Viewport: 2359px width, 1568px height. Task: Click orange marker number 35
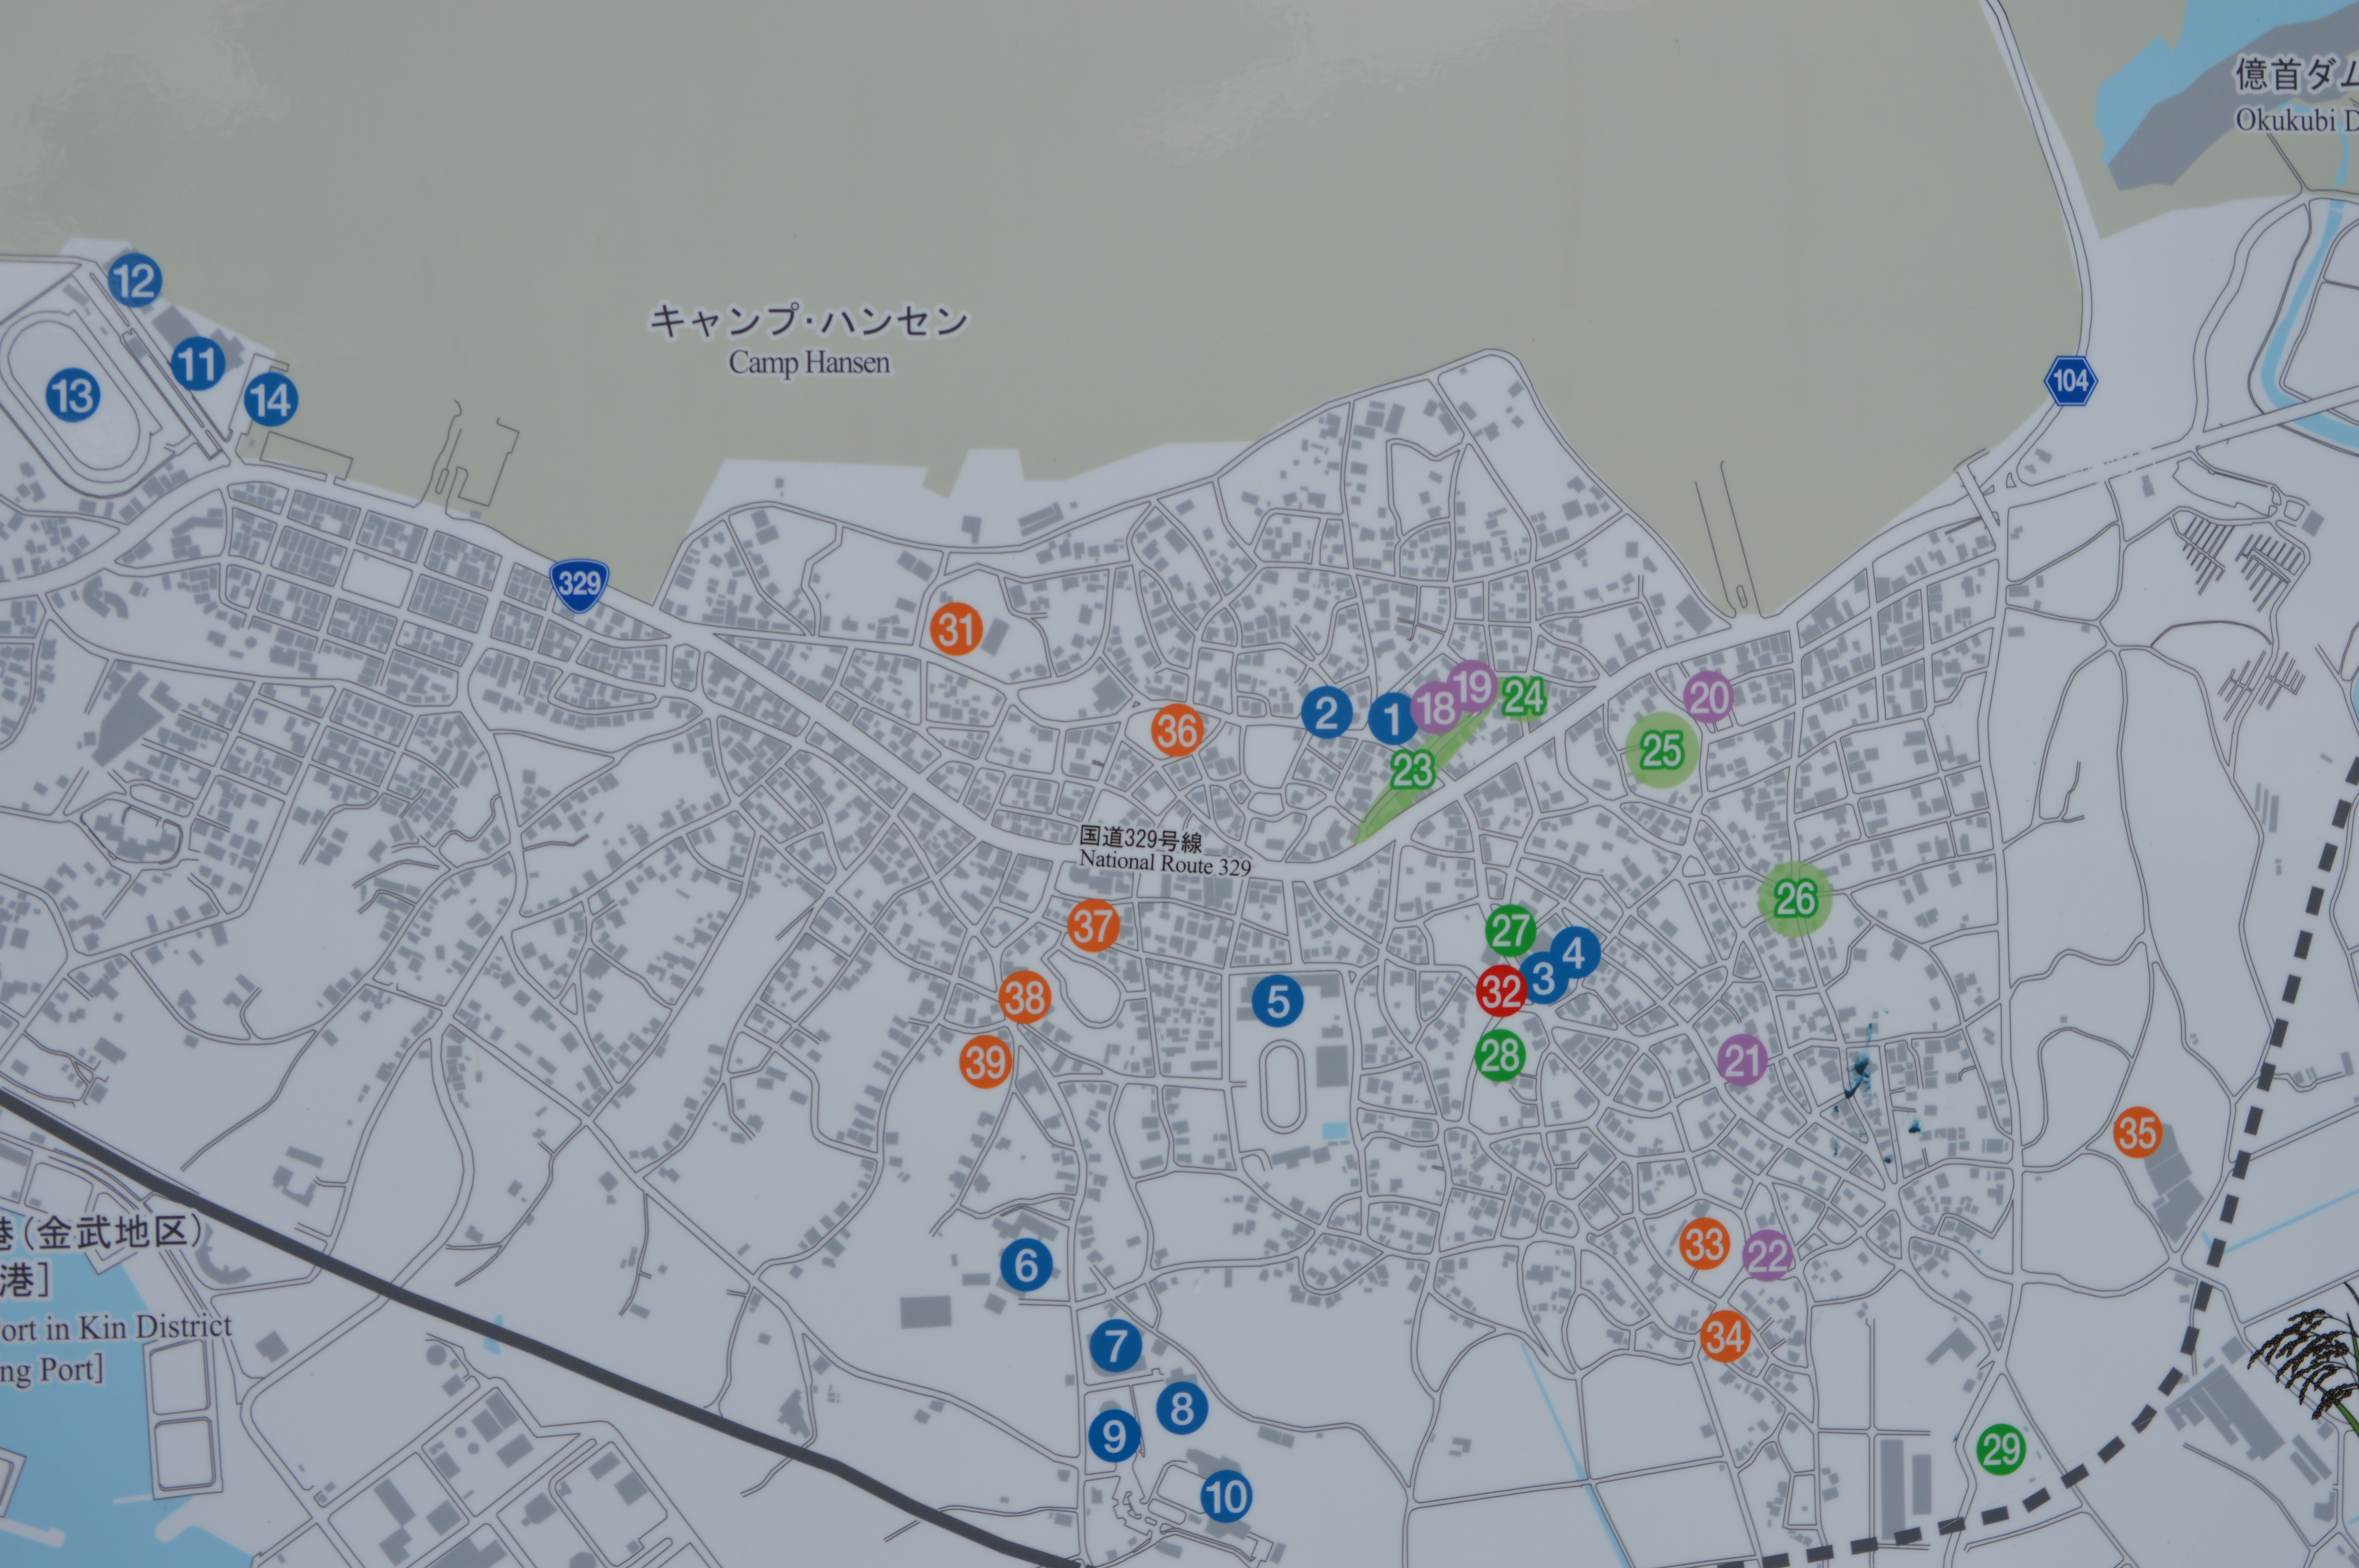click(2138, 1133)
